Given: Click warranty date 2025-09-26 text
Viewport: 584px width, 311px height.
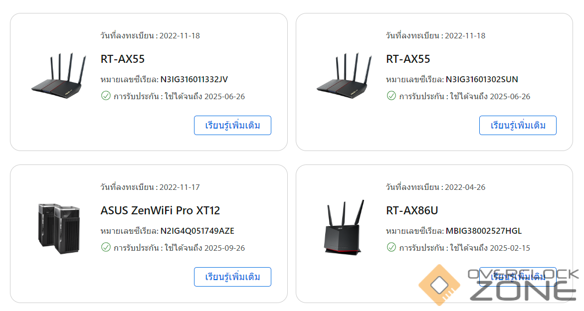Looking at the screenshot, I should coord(224,248).
